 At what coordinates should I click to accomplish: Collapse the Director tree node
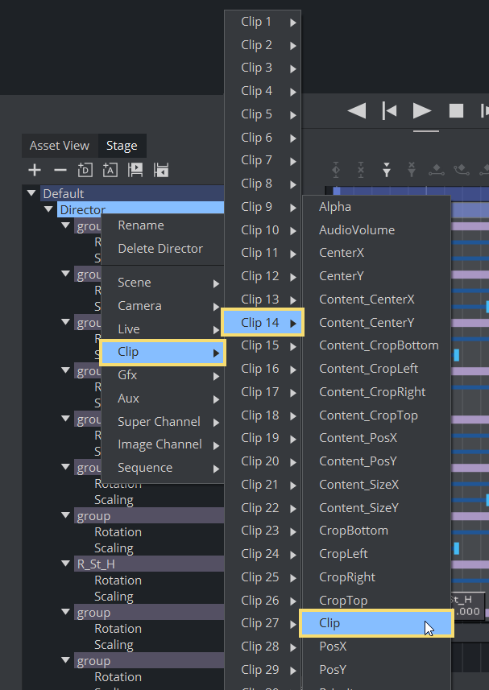pyautogui.click(x=48, y=209)
